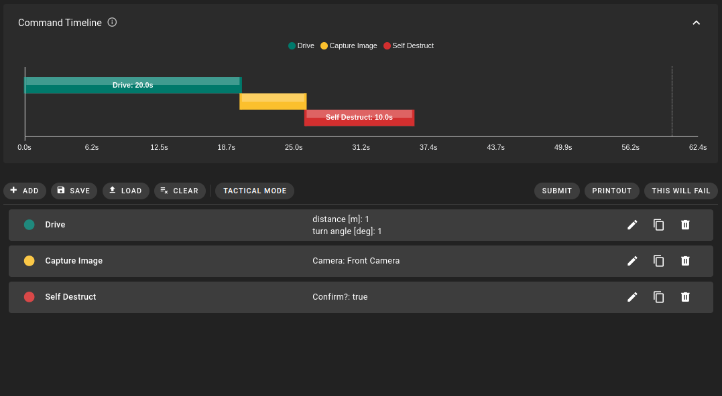Switch to Tactical Mode

pos(255,191)
